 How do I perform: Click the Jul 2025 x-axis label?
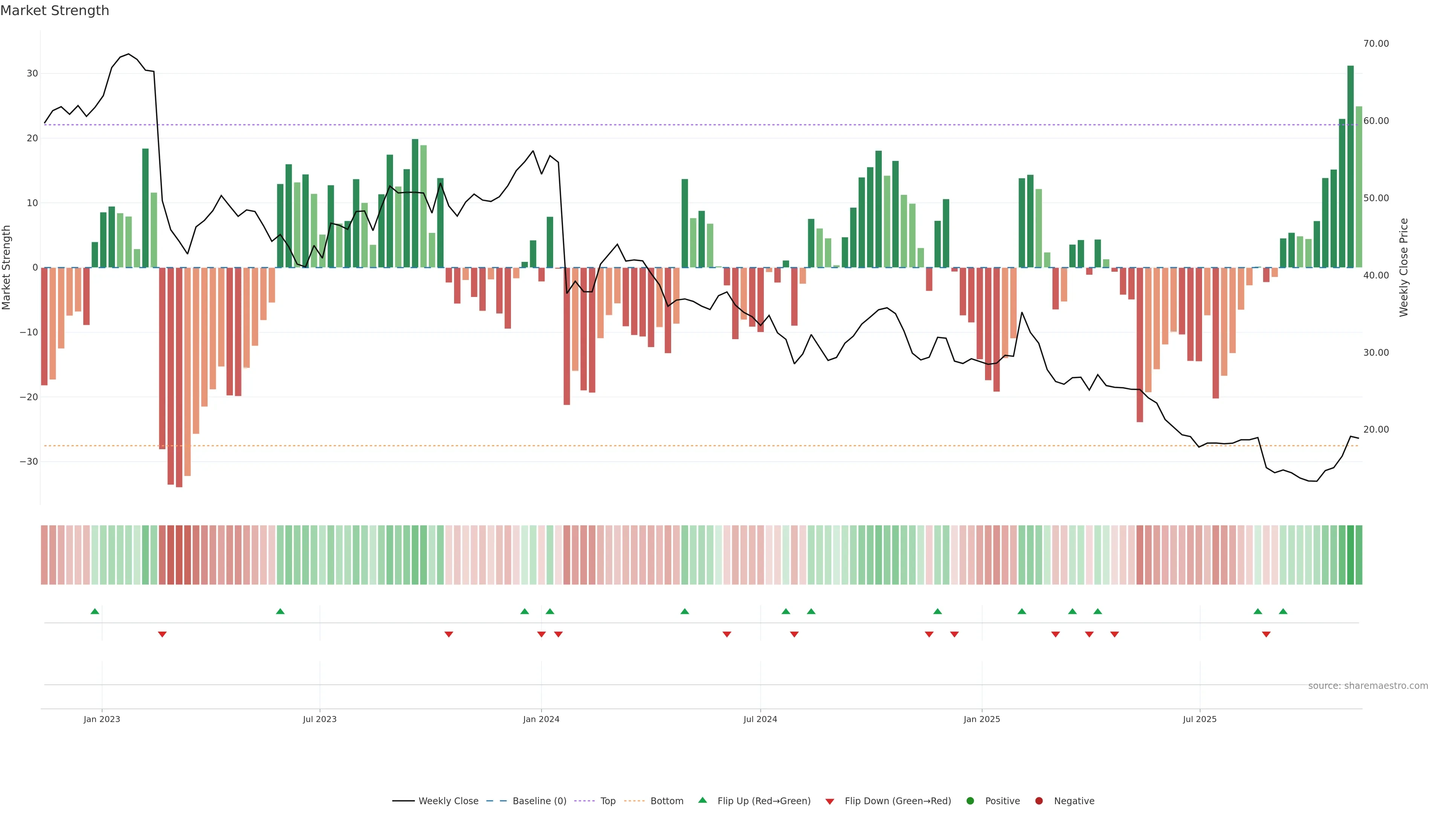tap(1199, 719)
